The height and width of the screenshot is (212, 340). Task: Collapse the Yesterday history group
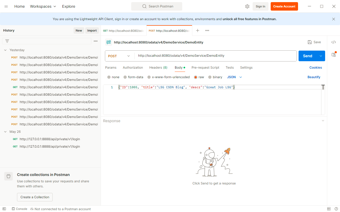(x=5, y=50)
